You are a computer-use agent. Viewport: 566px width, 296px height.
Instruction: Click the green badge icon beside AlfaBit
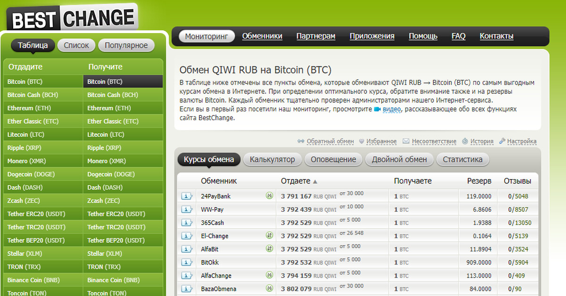(269, 249)
